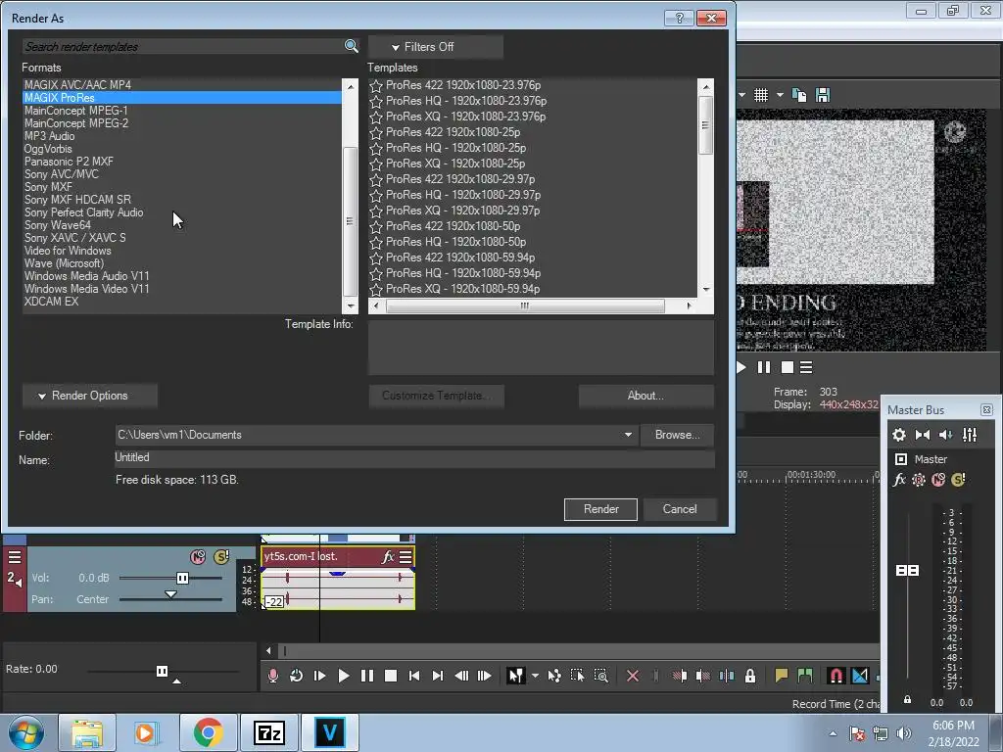Click preview window Stop button
Viewport: 1003px width, 752px height.
788,367
